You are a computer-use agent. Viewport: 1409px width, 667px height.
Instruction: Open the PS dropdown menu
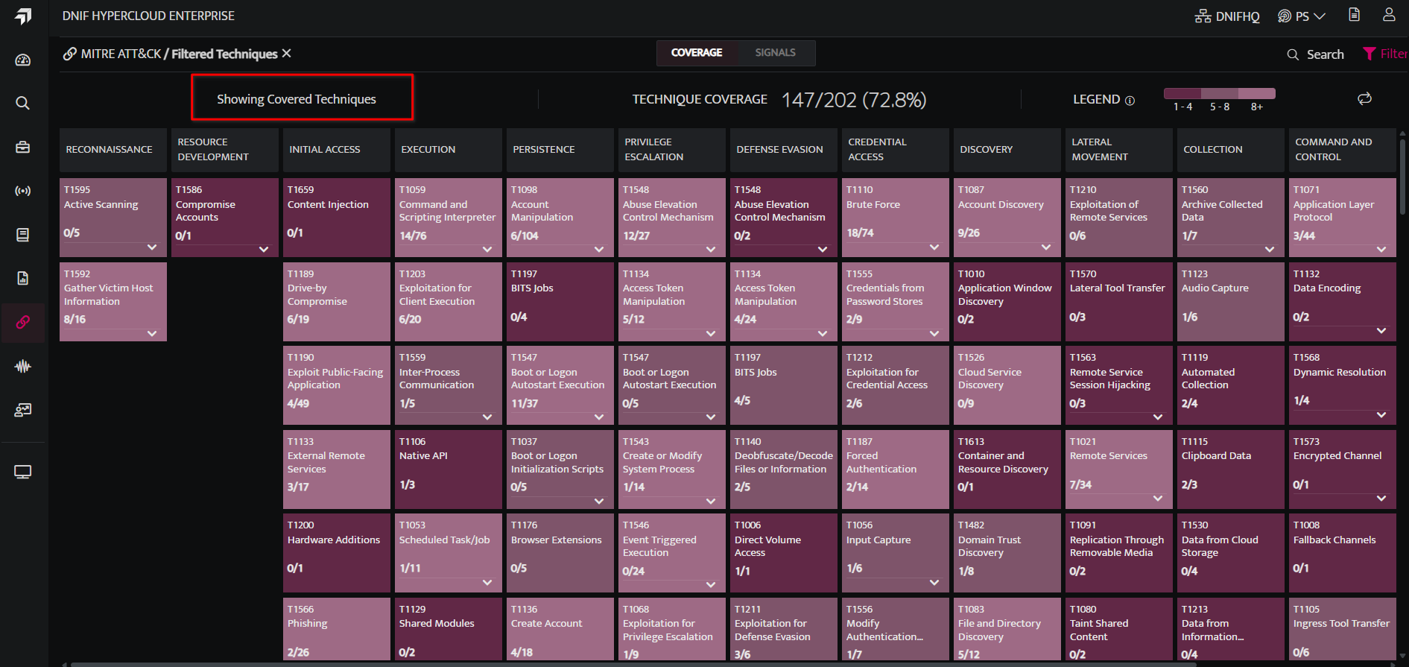pyautogui.click(x=1302, y=16)
